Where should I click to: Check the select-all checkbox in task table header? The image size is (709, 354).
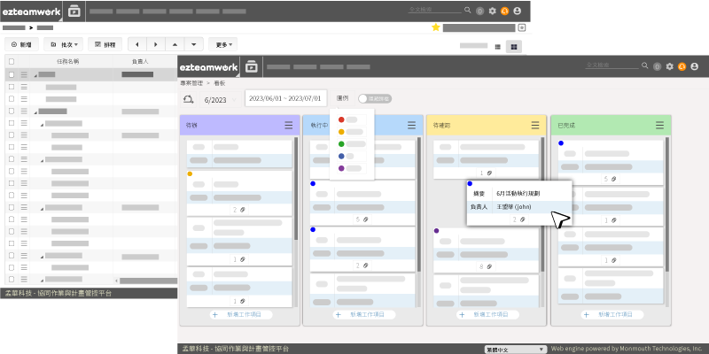(x=12, y=61)
